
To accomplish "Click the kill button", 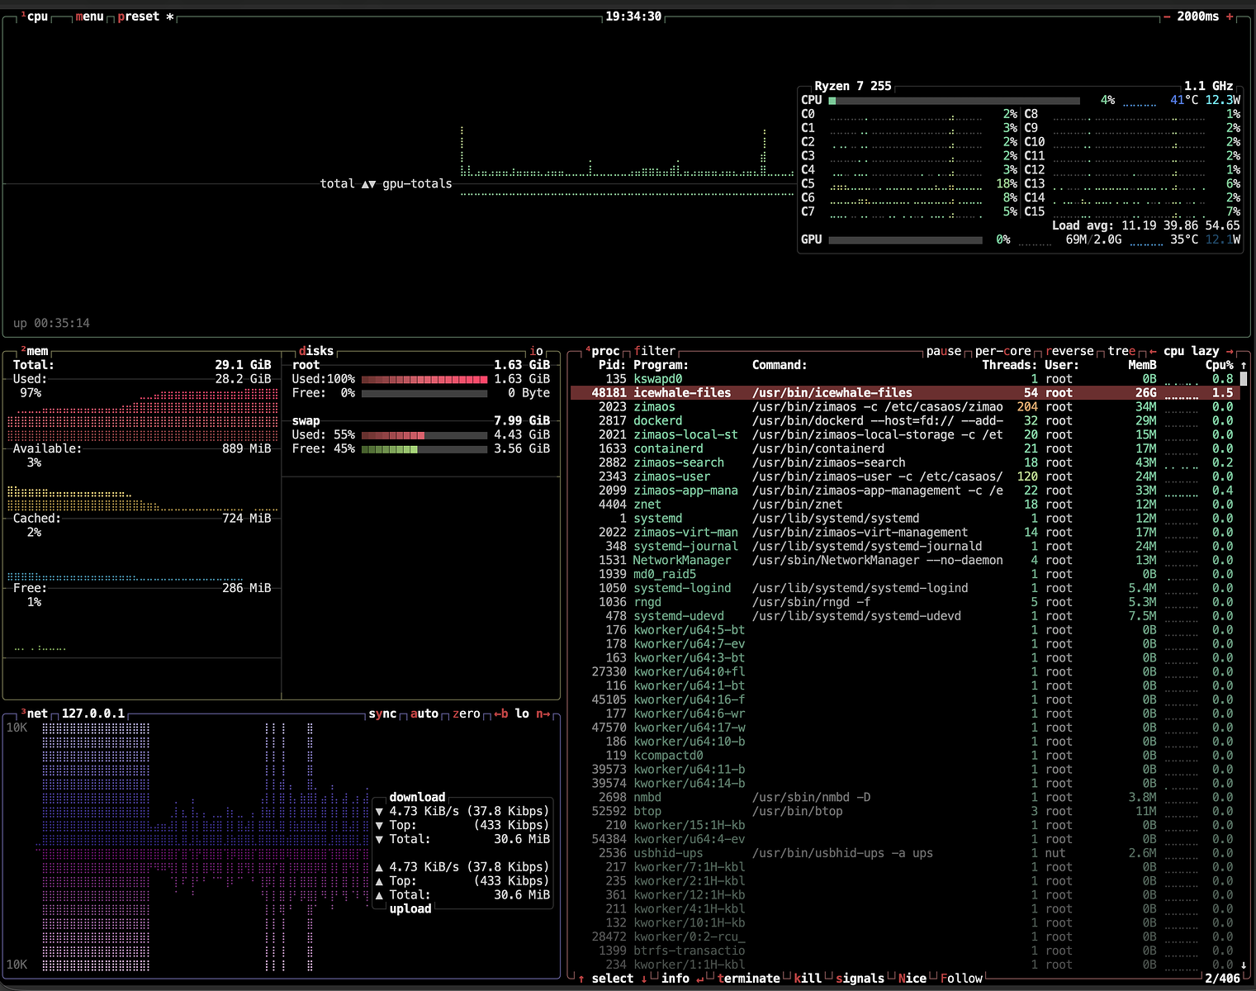I will [x=808, y=979].
